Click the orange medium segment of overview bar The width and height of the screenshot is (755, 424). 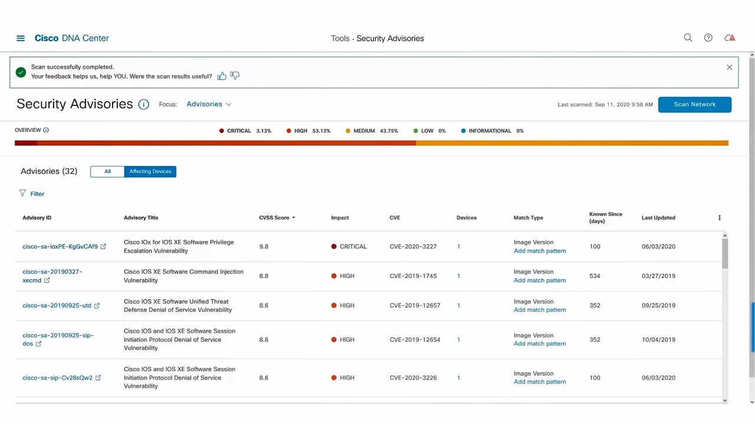click(x=572, y=143)
